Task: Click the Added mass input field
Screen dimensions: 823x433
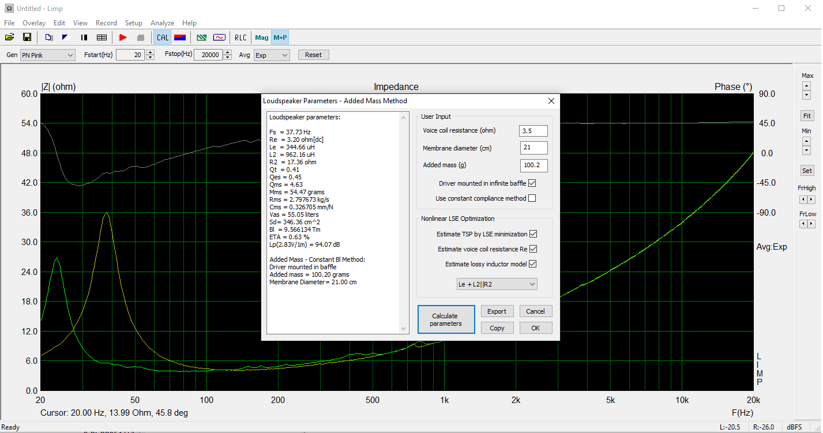Action: 533,166
